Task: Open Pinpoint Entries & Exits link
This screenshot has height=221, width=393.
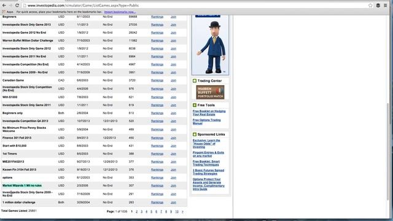Action: pyautogui.click(x=208, y=154)
